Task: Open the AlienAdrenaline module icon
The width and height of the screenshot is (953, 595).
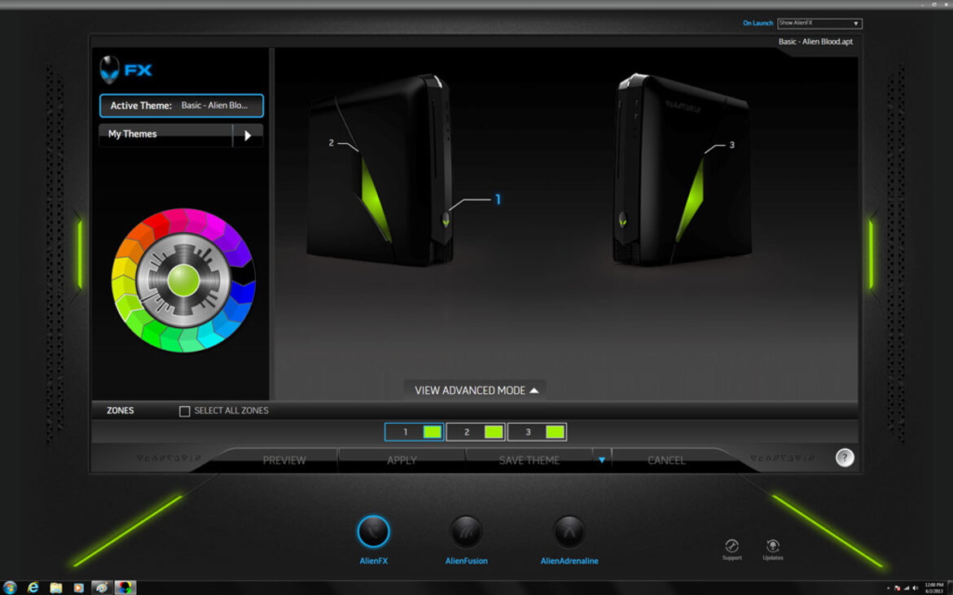Action: point(569,532)
